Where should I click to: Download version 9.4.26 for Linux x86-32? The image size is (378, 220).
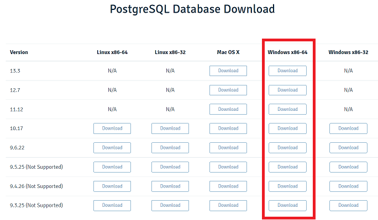[170, 186]
